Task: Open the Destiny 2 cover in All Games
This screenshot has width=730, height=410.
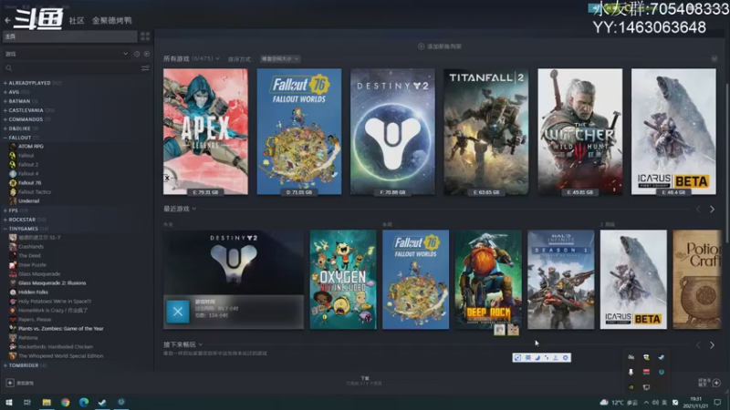Action: (392, 131)
